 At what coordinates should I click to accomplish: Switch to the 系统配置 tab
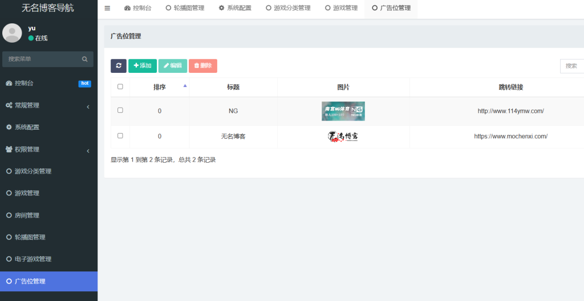click(235, 8)
